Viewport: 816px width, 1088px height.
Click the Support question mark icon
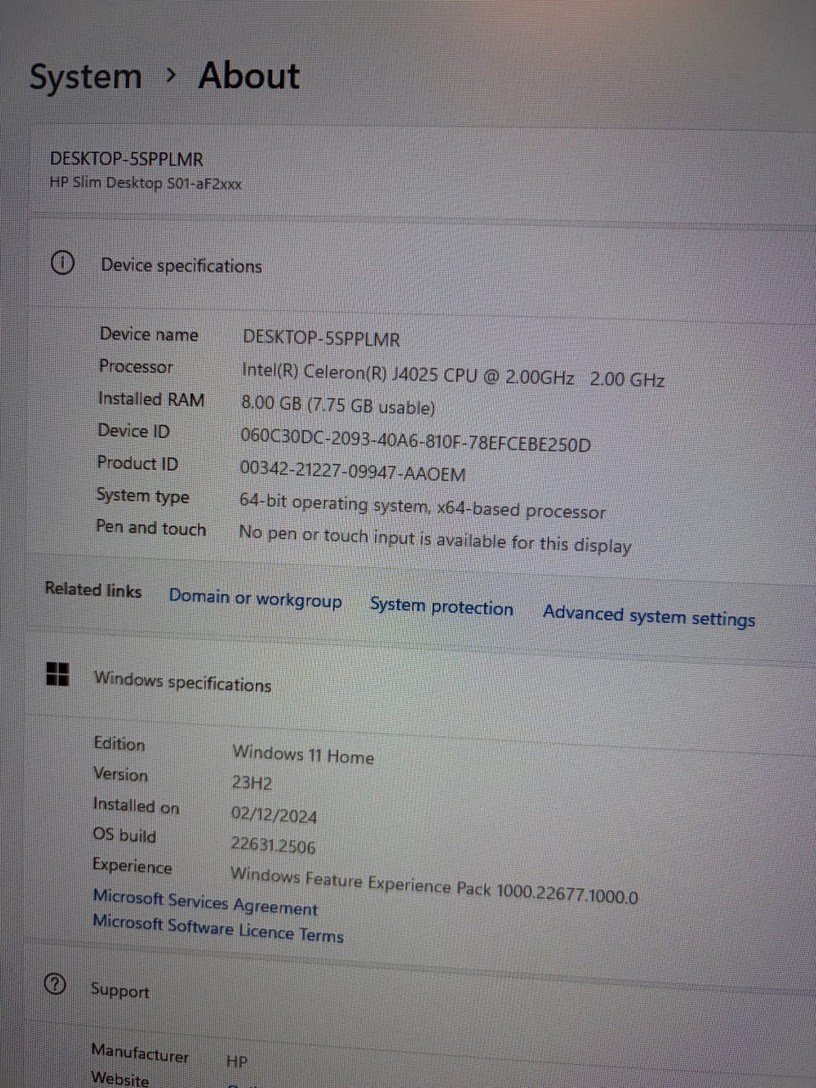coord(54,984)
